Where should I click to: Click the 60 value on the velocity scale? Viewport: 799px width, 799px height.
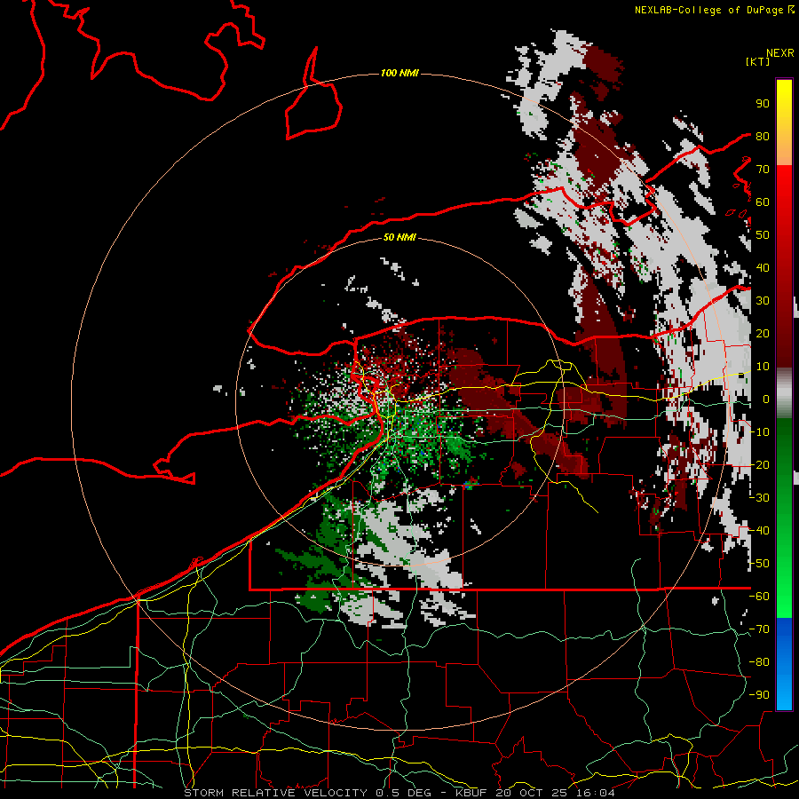763,202
